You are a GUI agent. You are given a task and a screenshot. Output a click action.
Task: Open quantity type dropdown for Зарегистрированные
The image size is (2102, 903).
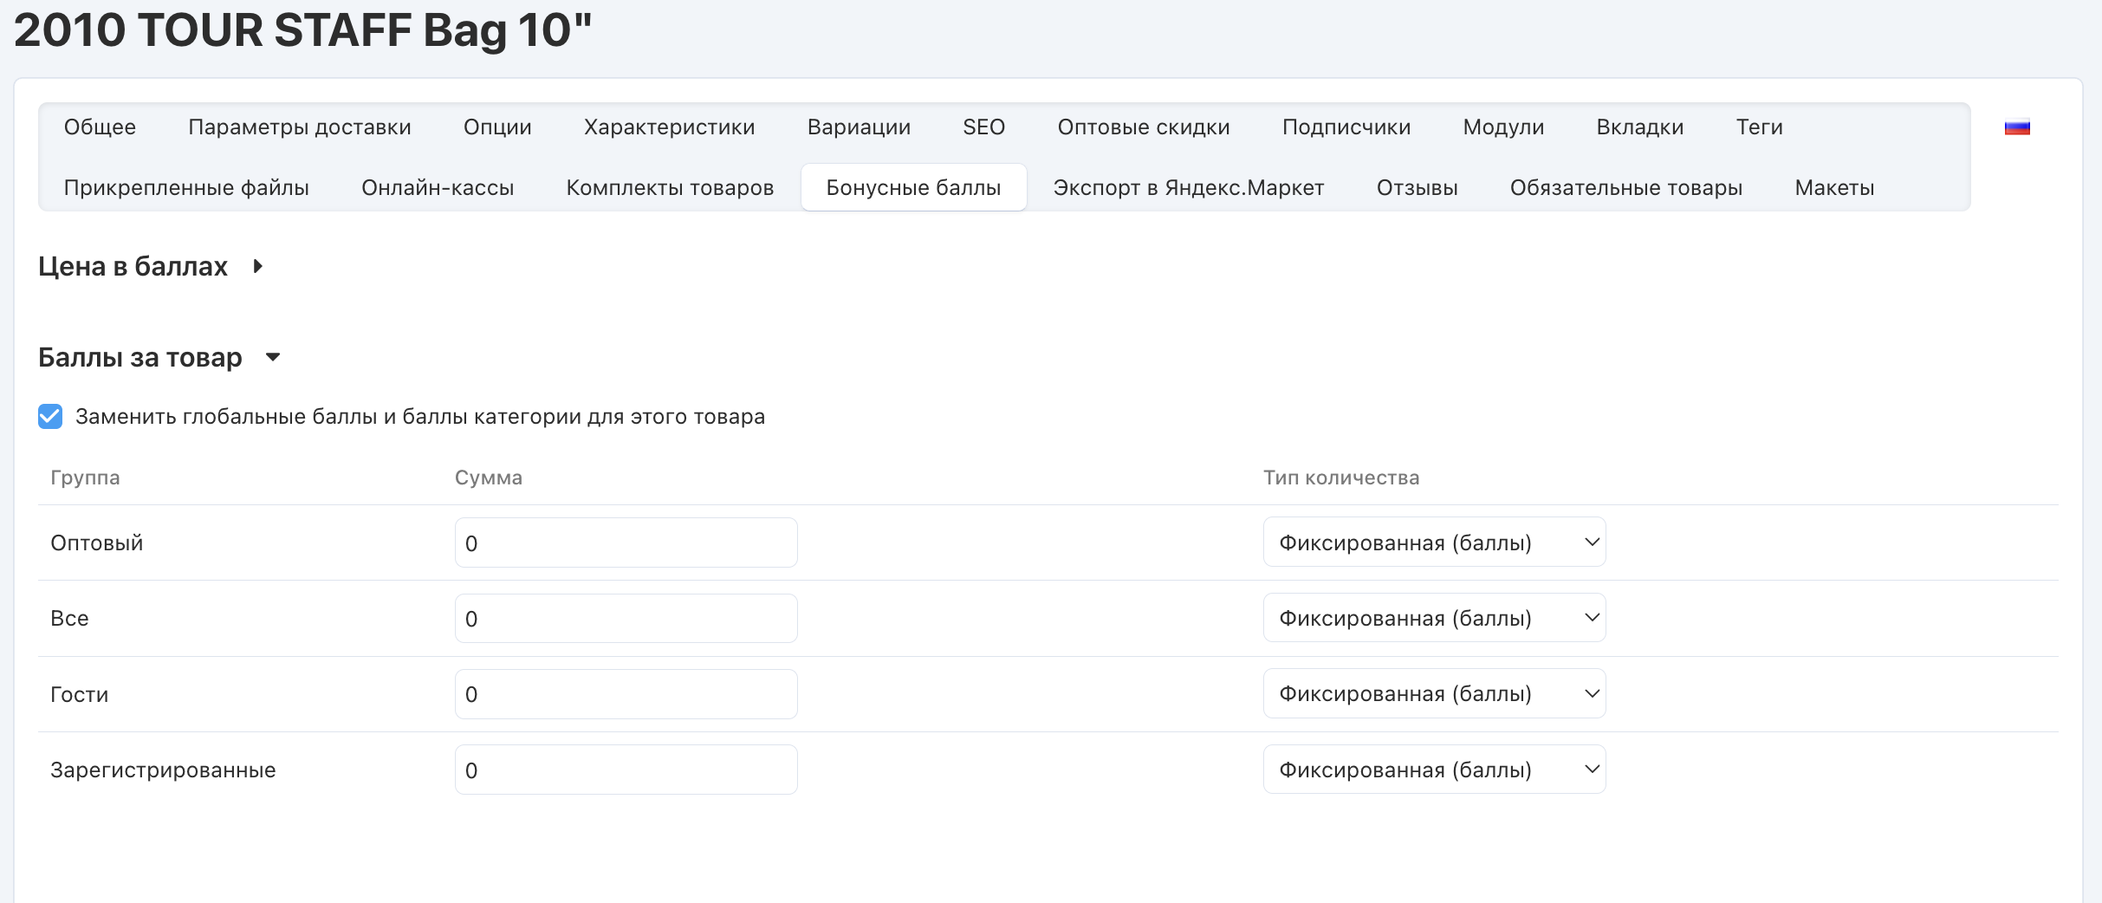[x=1433, y=770]
